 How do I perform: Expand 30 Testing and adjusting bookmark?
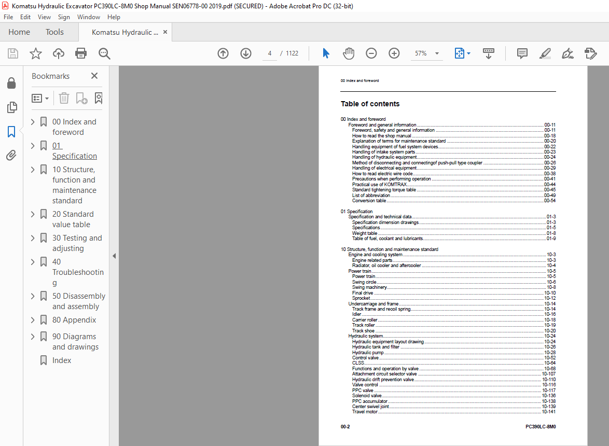click(x=33, y=238)
